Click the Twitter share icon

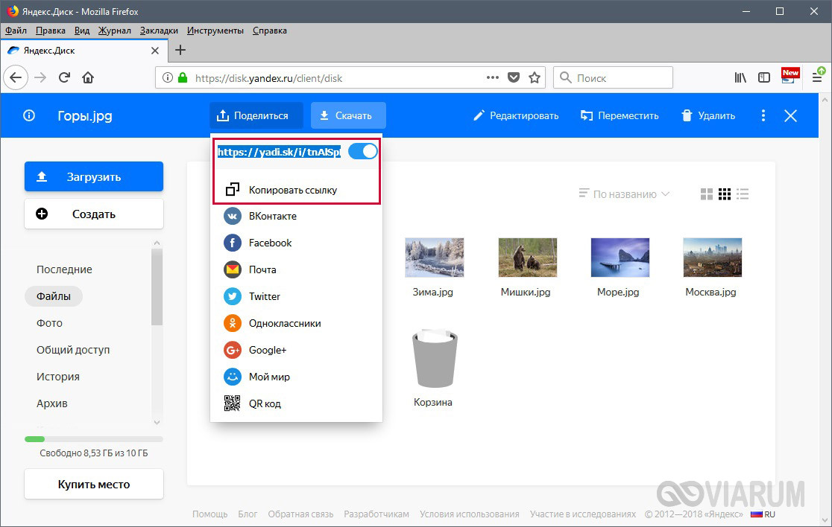(233, 296)
